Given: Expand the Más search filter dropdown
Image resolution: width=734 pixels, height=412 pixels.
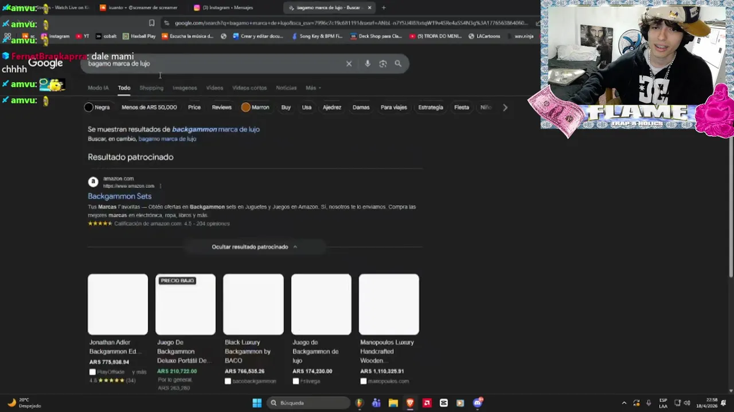Looking at the screenshot, I should [x=313, y=88].
